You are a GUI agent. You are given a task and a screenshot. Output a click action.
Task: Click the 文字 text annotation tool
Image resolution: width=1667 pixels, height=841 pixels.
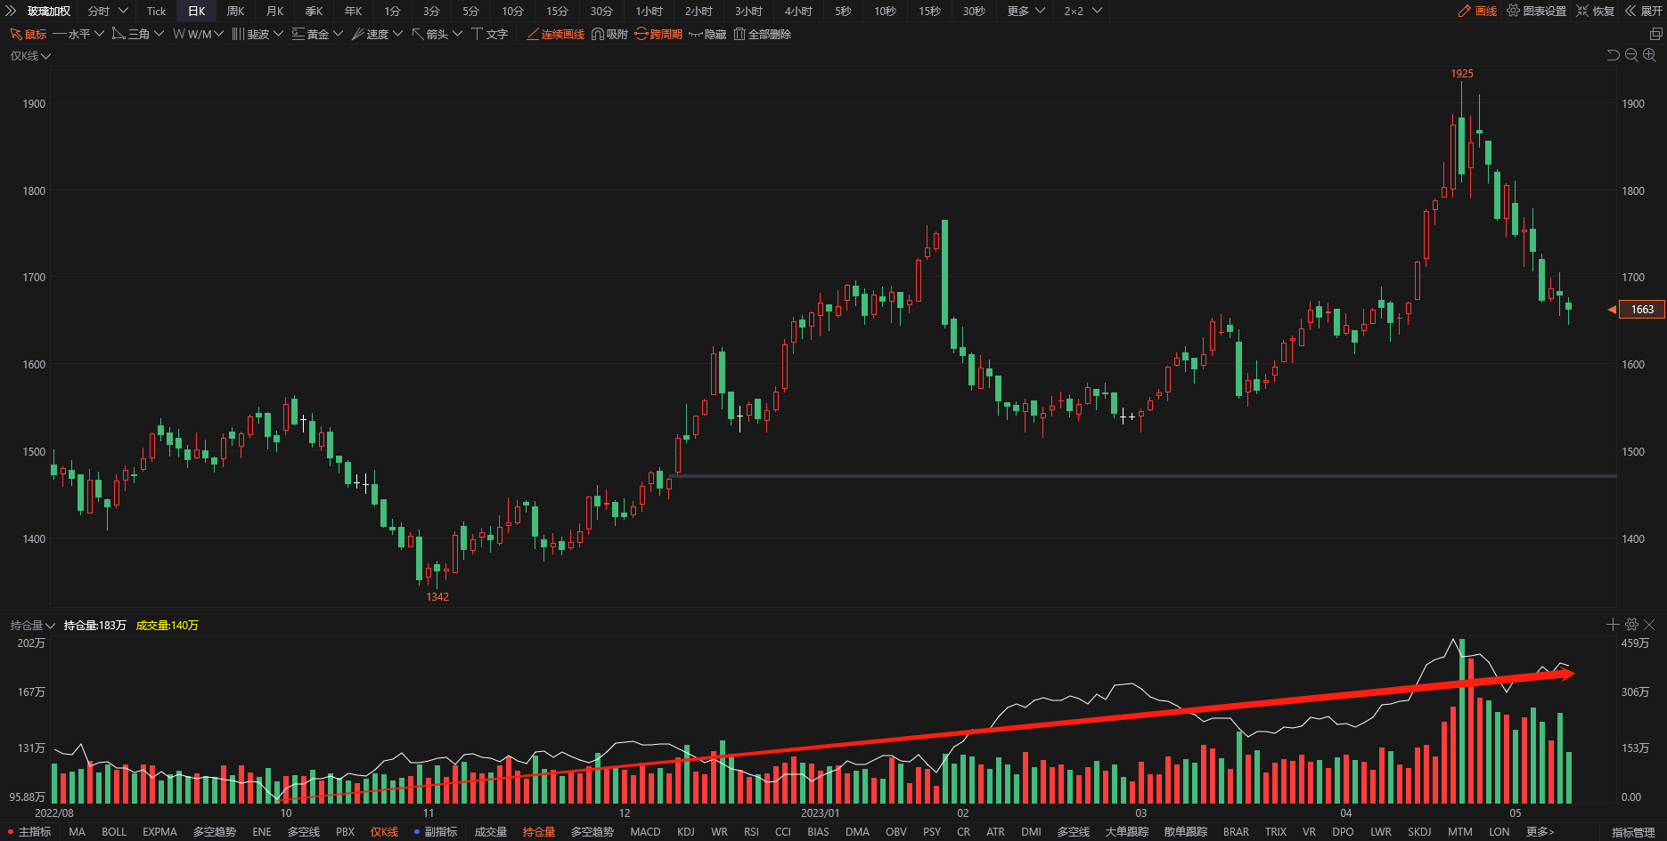pyautogui.click(x=489, y=34)
